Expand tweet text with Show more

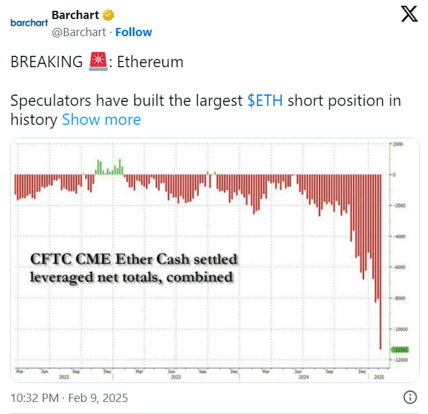tap(101, 119)
